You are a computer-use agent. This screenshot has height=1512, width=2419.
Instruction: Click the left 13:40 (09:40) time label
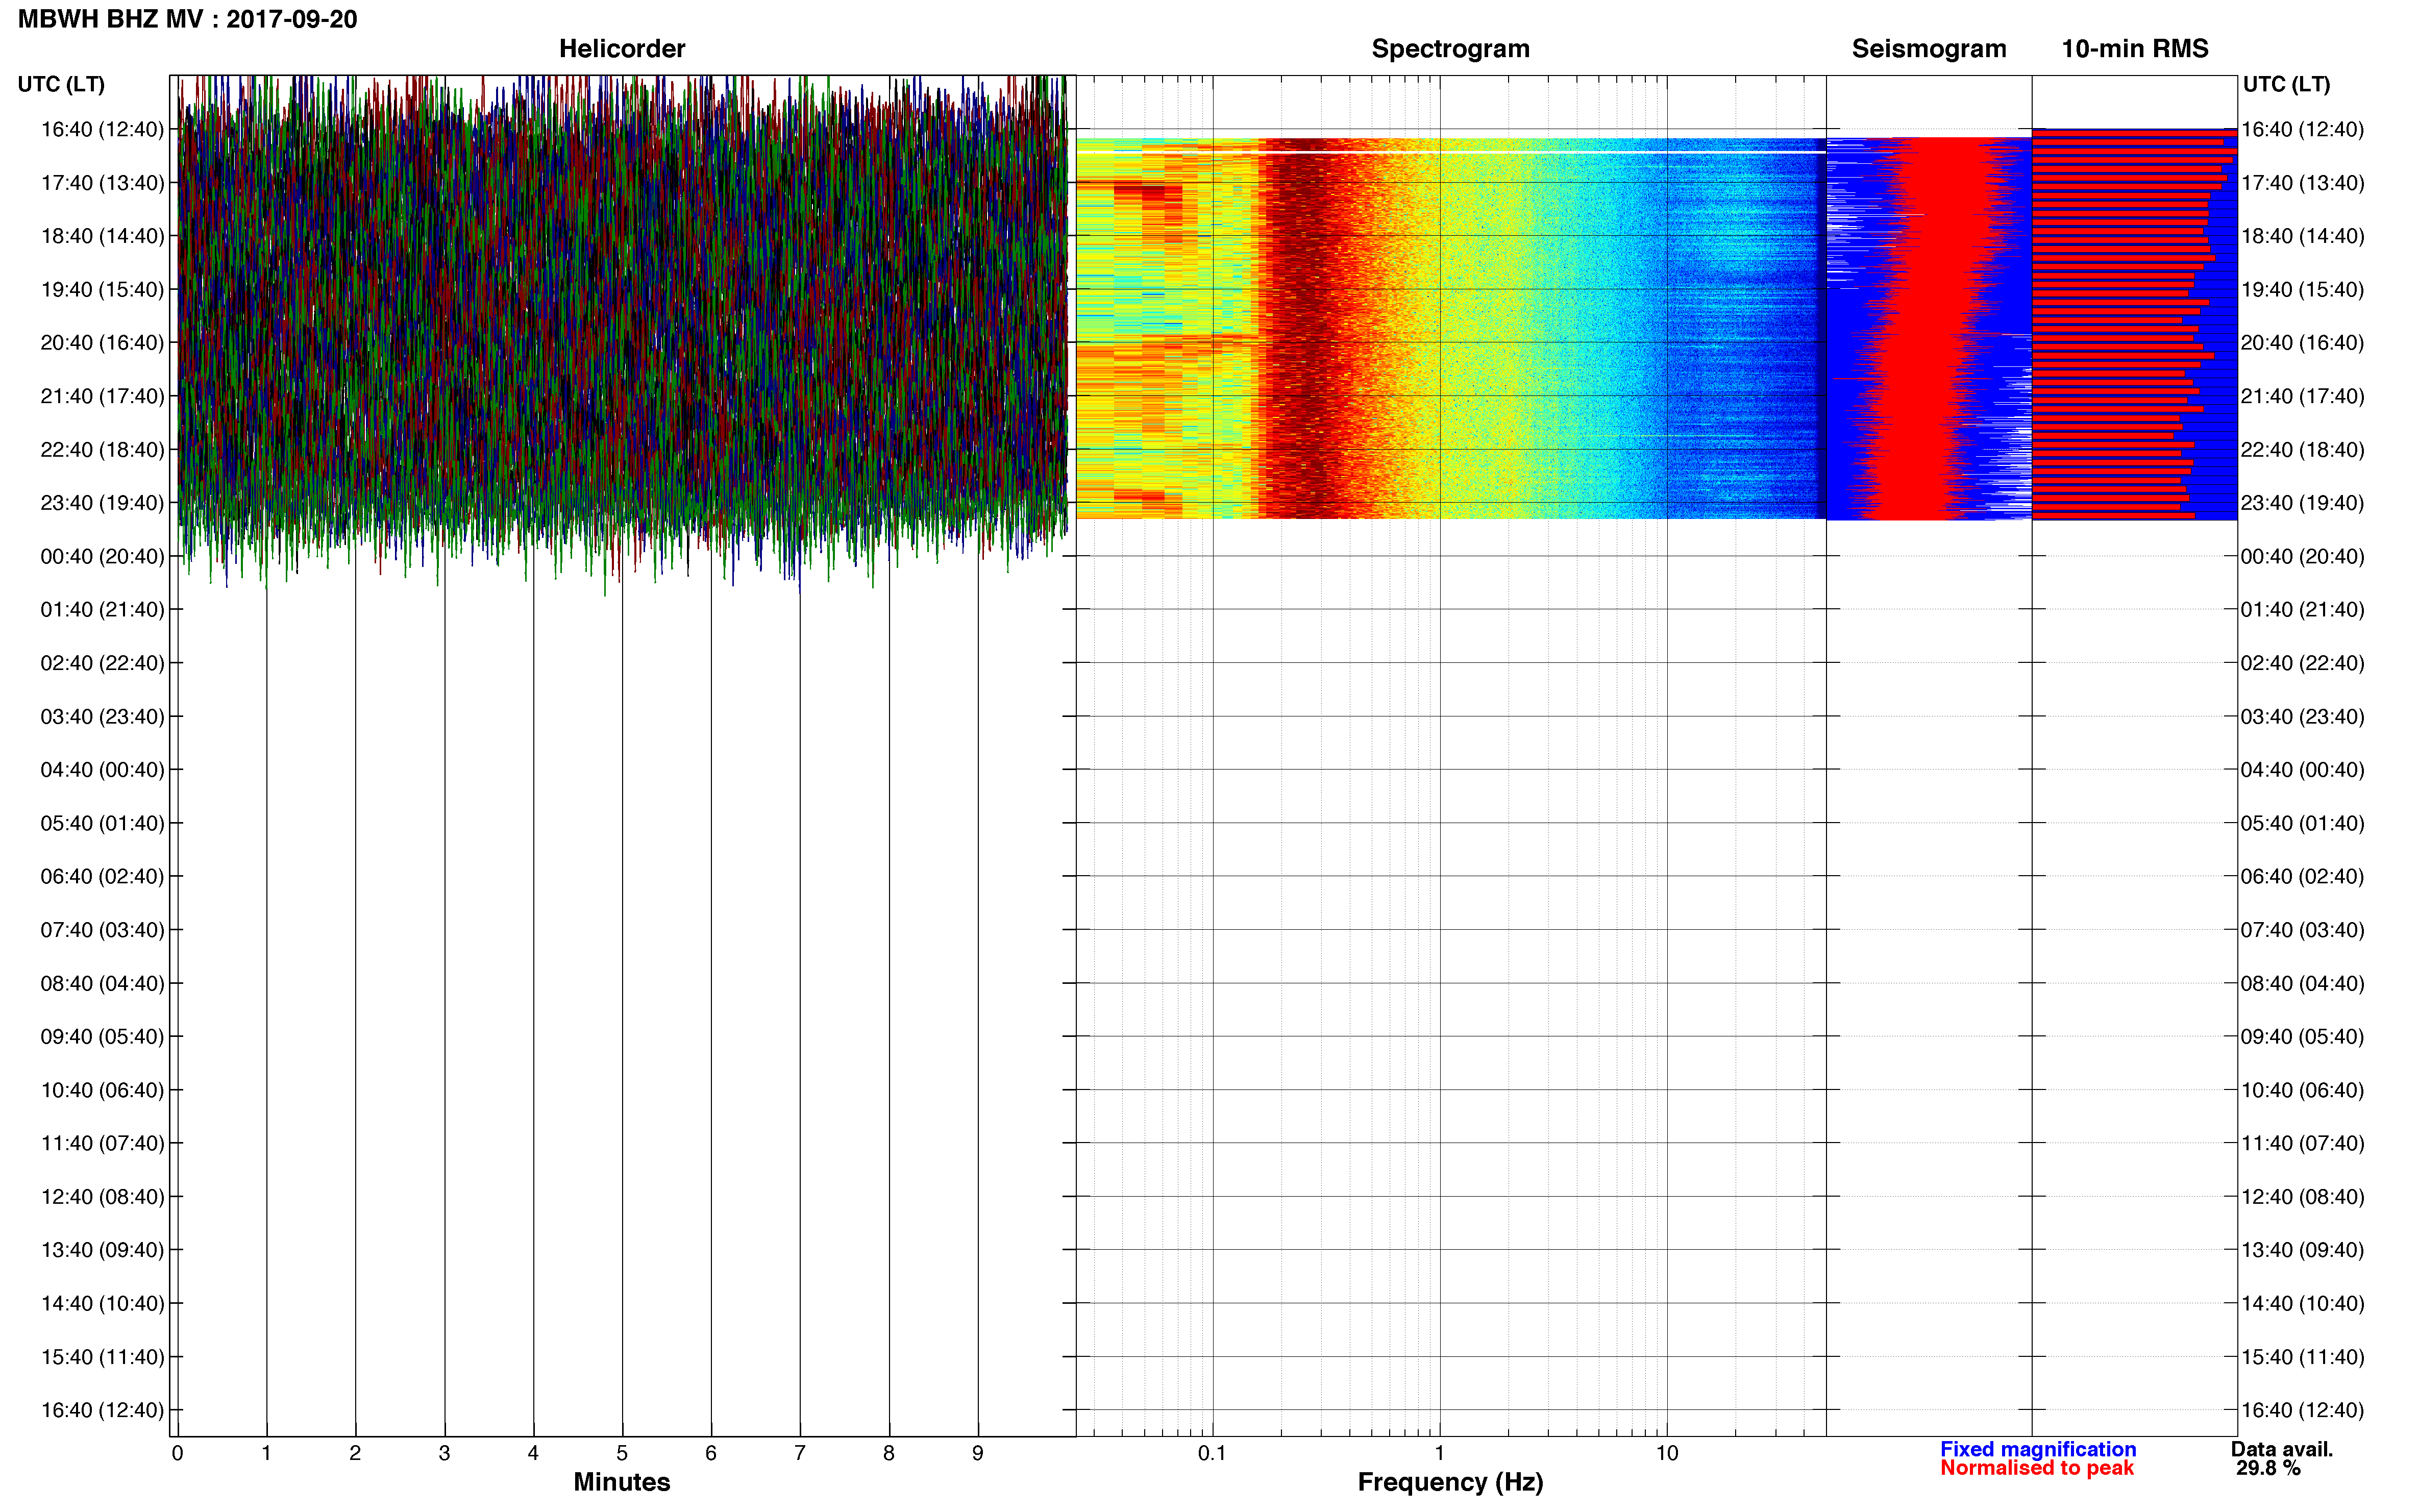tap(102, 1250)
